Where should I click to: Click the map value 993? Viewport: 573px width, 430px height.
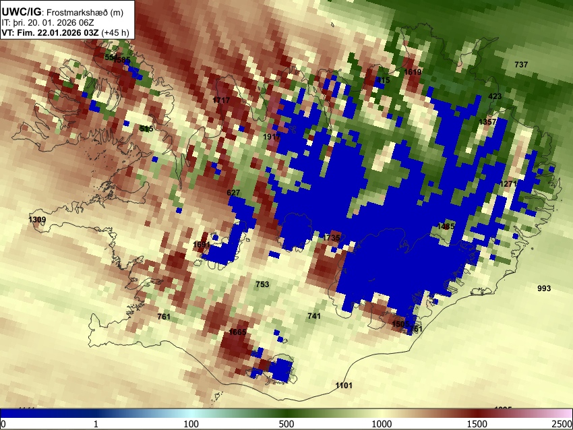[x=544, y=288]
